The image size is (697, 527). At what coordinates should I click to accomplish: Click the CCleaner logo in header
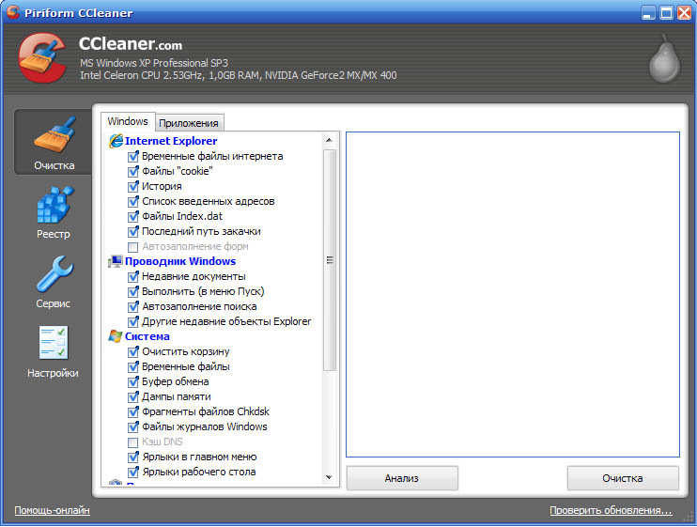pos(42,57)
